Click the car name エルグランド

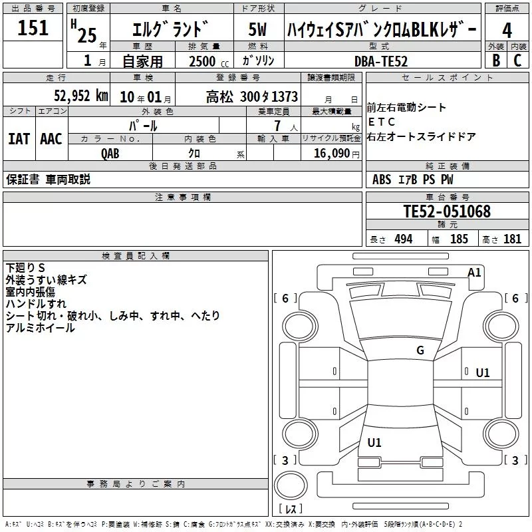tap(170, 29)
